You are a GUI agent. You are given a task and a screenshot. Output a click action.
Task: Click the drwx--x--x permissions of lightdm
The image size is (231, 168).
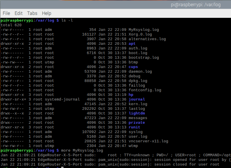pyautogui.click(x=12, y=113)
